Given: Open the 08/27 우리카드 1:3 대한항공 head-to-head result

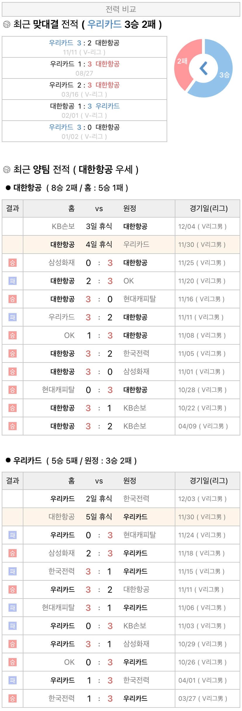Looking at the screenshot, I should click(x=84, y=68).
